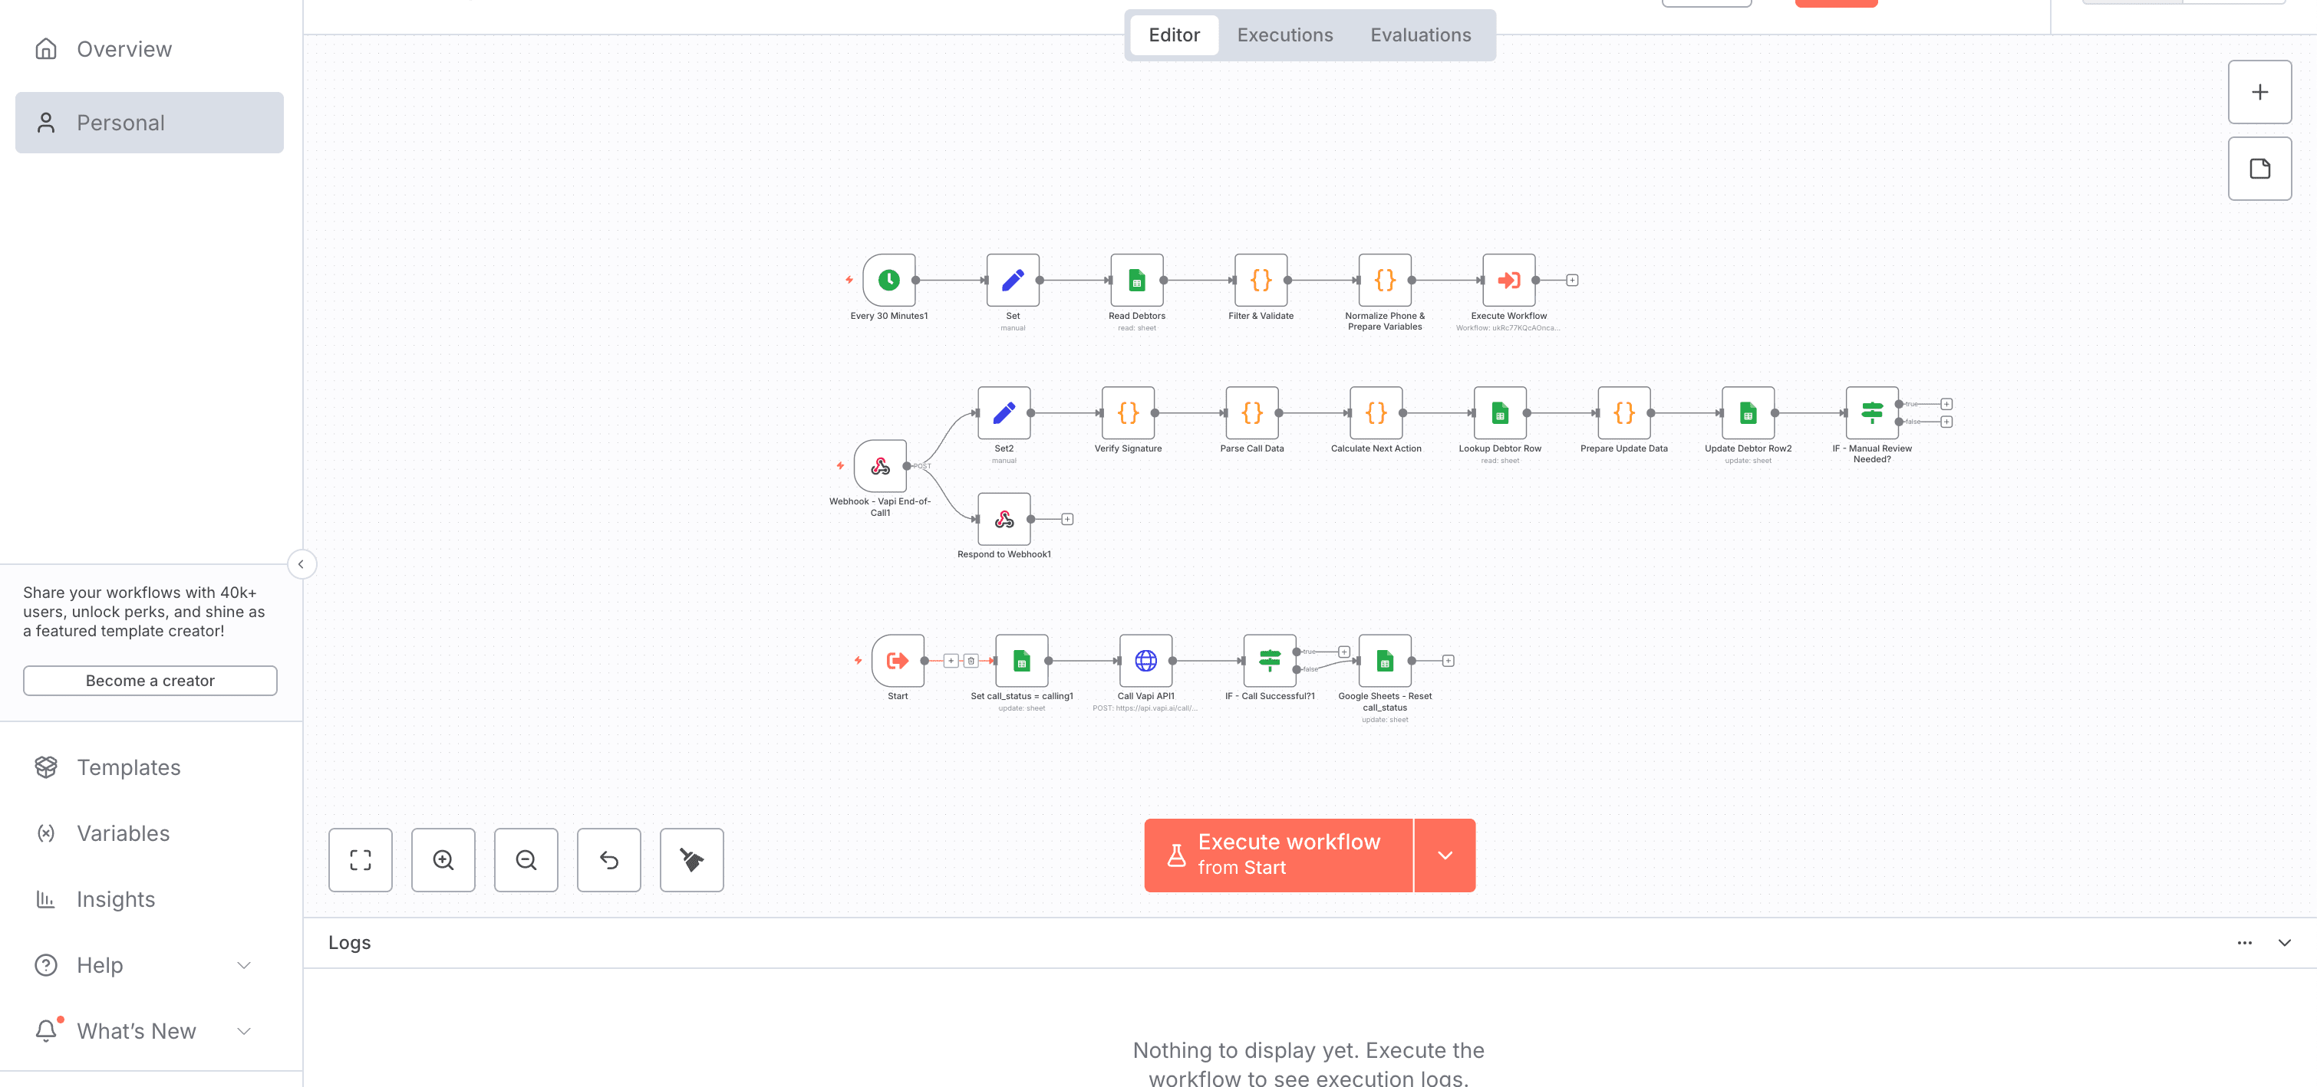Open the Call Vapi API1 HTTP node
Screen dimensions: 2317x1087
(1145, 662)
